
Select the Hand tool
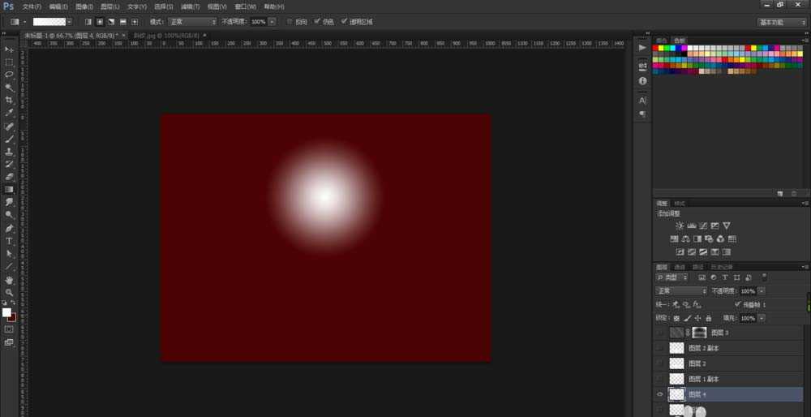9,280
